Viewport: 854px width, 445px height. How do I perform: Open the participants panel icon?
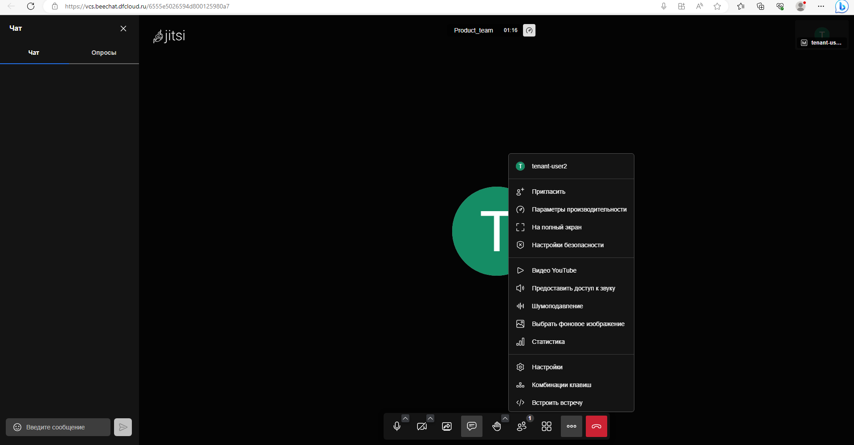point(522,426)
